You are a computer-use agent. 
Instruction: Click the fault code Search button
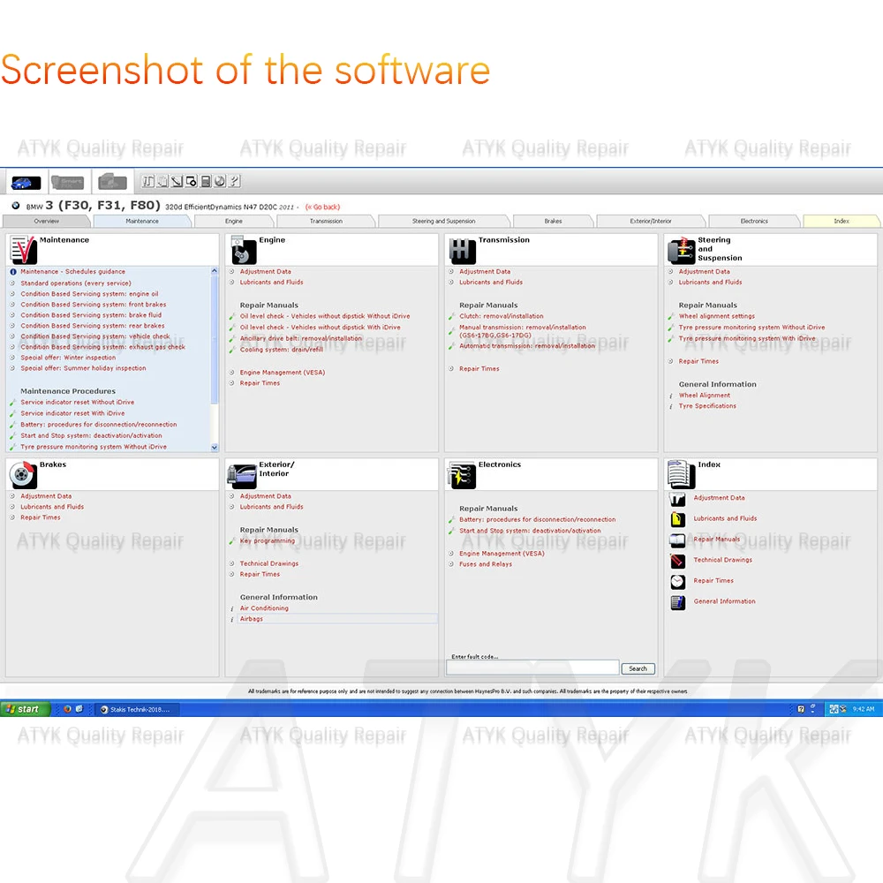(x=638, y=668)
